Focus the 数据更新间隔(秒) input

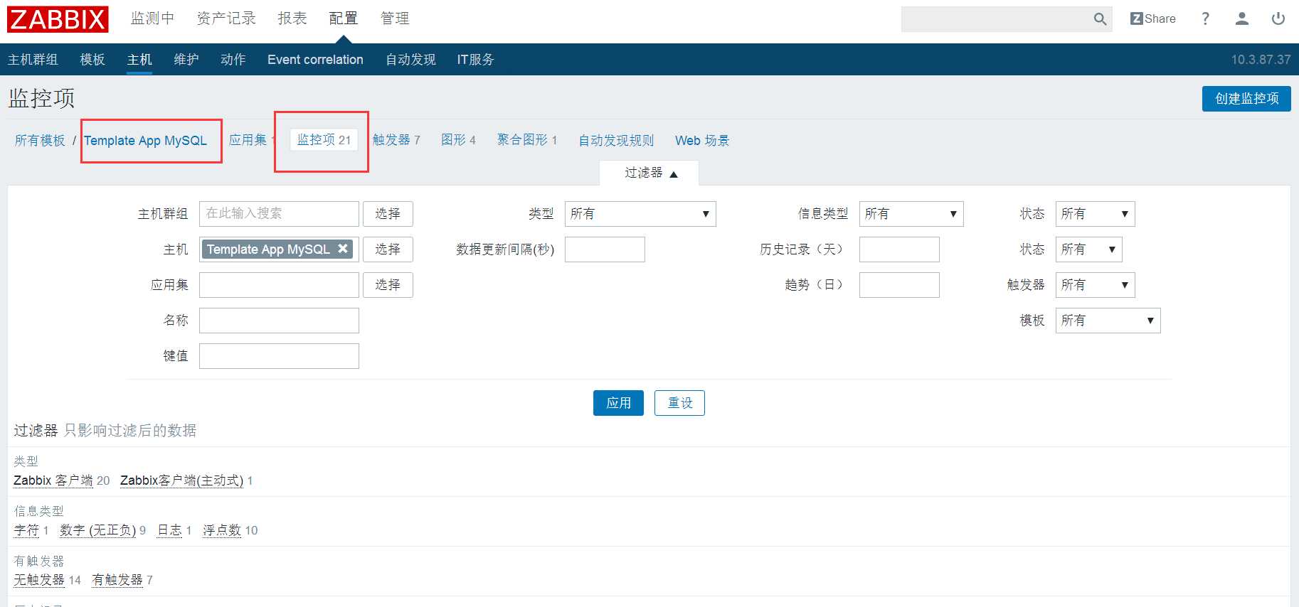click(x=605, y=249)
